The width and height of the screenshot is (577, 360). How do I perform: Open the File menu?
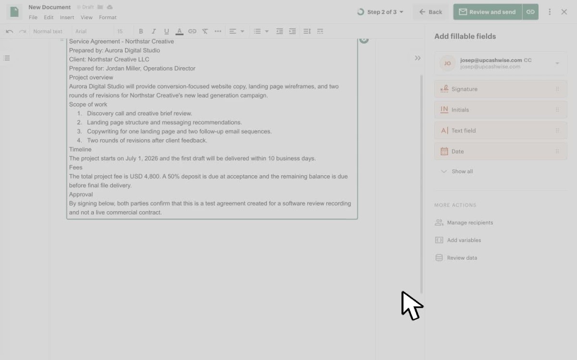tap(33, 17)
